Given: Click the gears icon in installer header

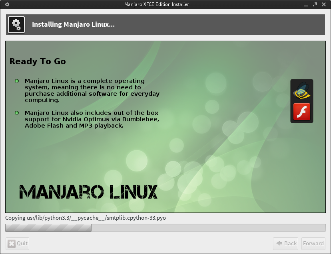Looking at the screenshot, I should [16, 25].
